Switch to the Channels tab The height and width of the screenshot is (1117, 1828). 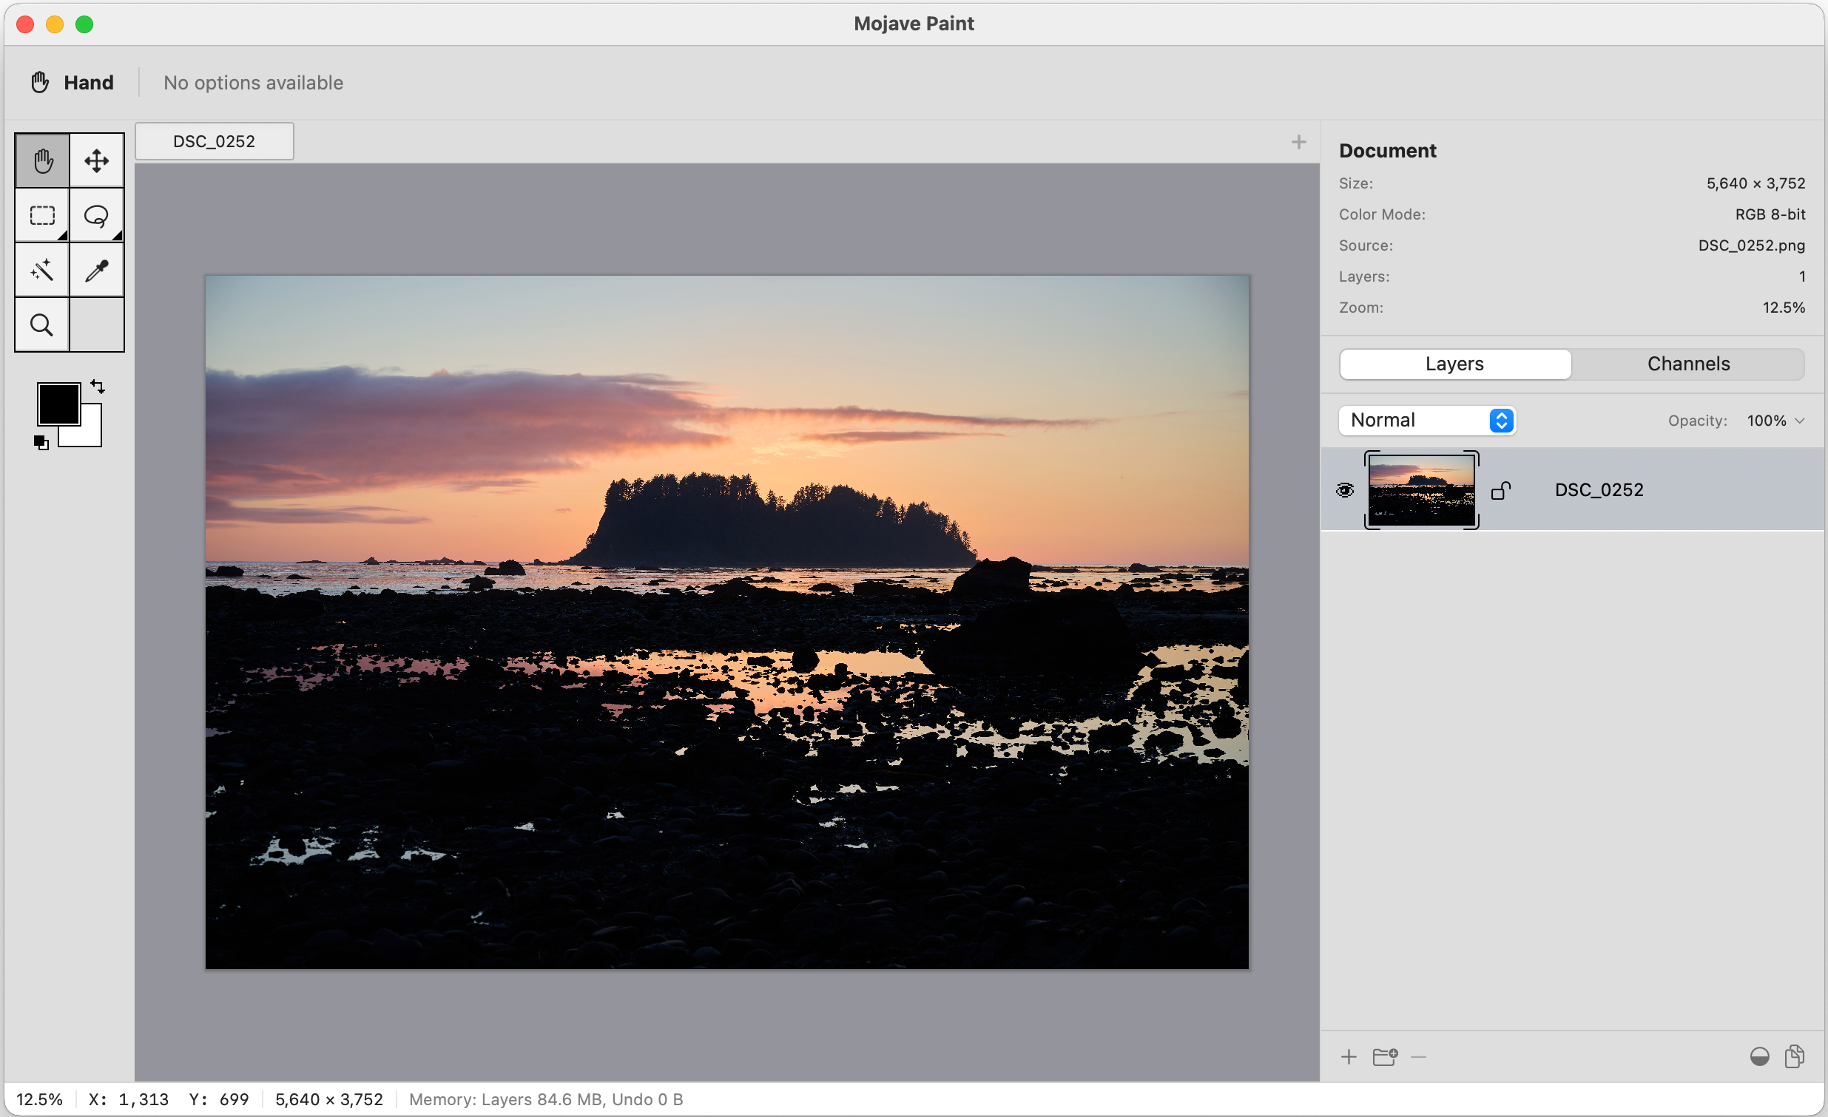coord(1688,363)
